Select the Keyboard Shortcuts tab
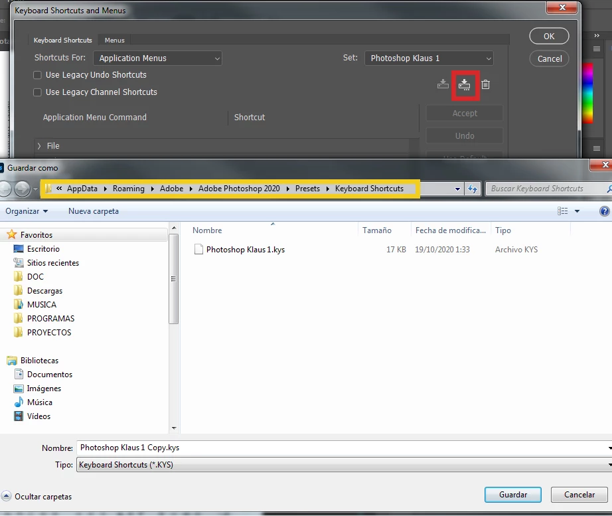612x516 pixels. (63, 41)
